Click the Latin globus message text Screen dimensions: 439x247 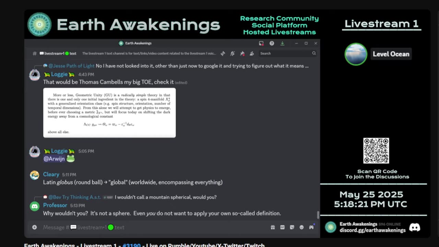(133, 183)
